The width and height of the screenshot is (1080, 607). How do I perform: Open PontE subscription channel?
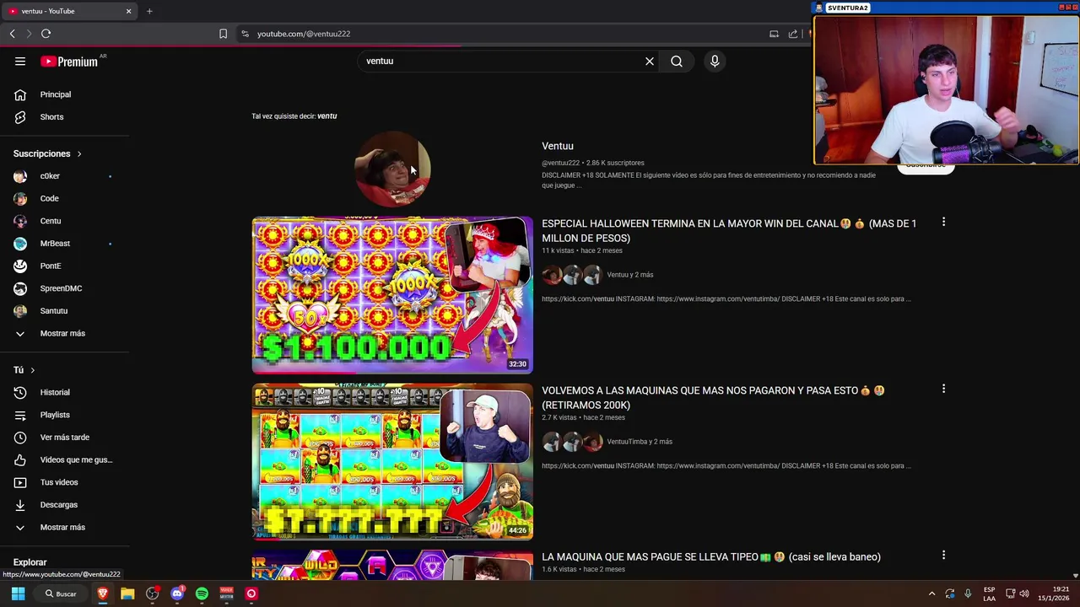(64, 266)
